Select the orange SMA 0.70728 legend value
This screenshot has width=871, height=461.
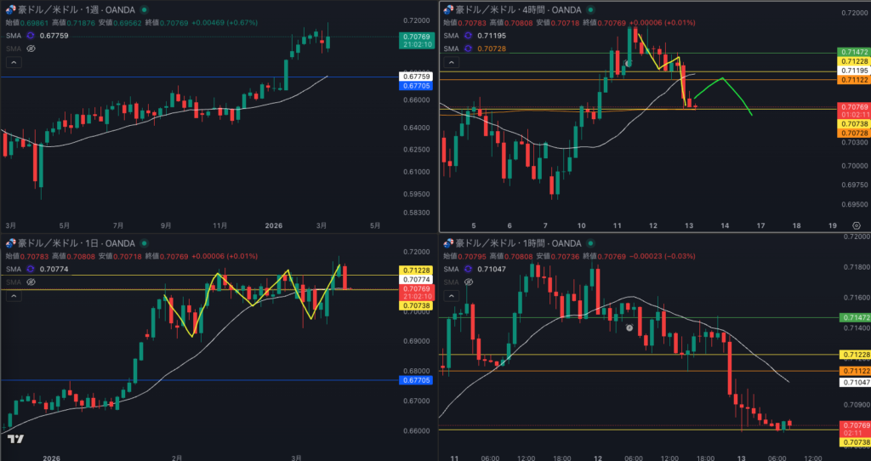(492, 48)
